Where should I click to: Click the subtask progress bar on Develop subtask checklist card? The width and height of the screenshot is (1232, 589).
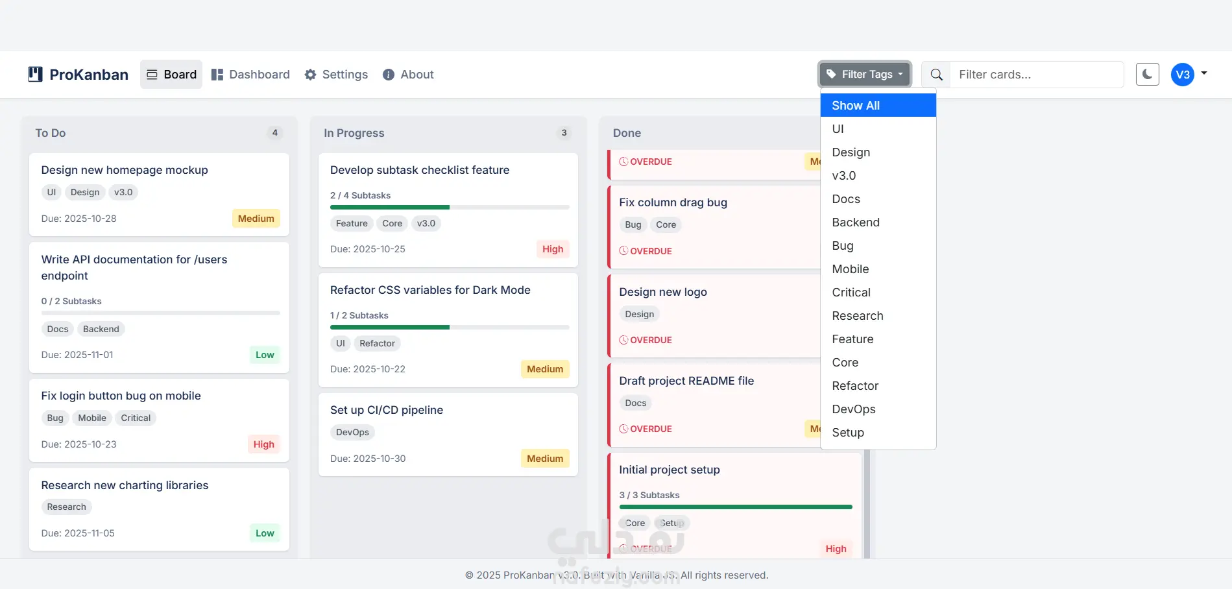click(x=450, y=208)
